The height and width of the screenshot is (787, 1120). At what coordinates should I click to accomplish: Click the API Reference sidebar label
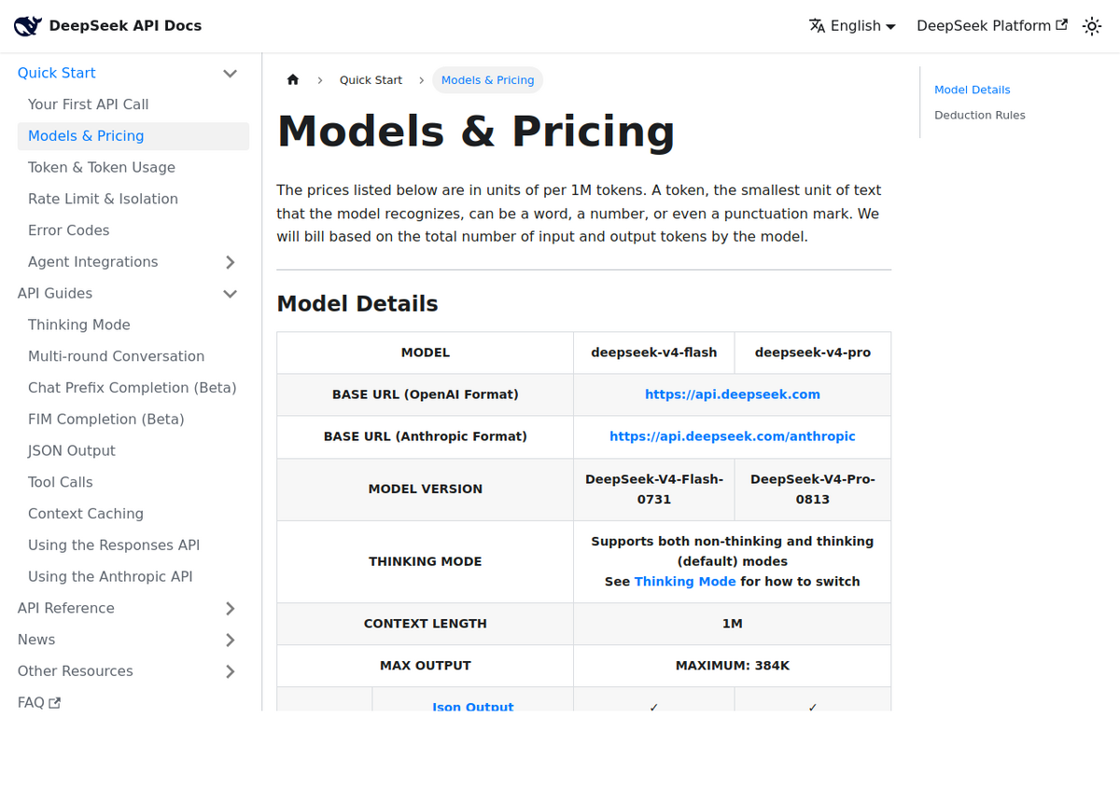(x=66, y=608)
